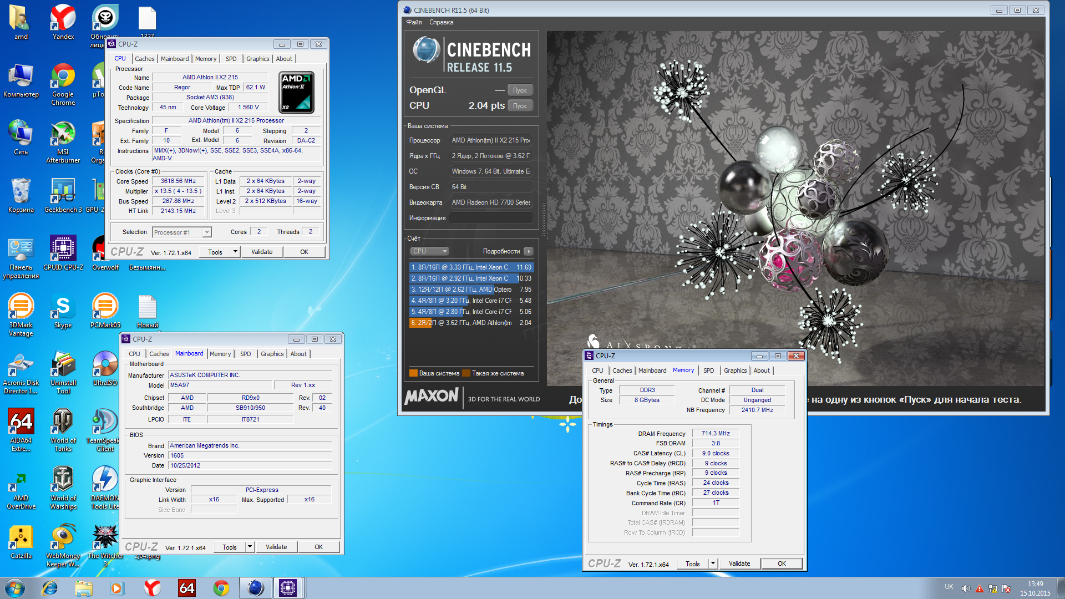Open Internet Explorer from the taskbar
The width and height of the screenshot is (1065, 599).
pyautogui.click(x=50, y=588)
